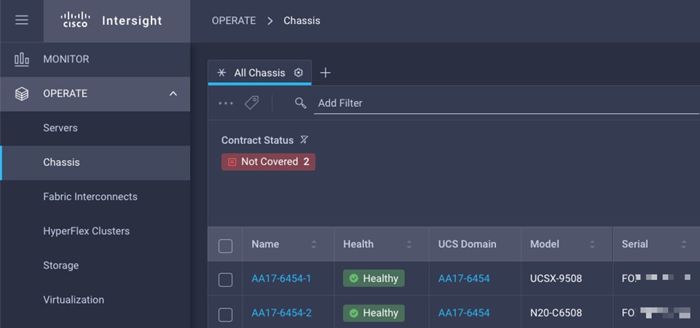The width and height of the screenshot is (700, 328).
Task: Open UCS Domain AA17-6454 in second row
Action: coord(464,313)
